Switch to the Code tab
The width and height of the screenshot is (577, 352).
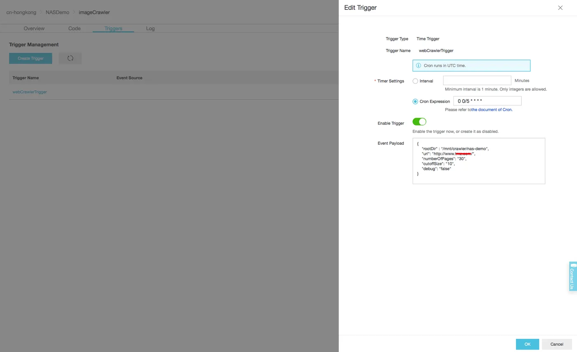coord(74,28)
